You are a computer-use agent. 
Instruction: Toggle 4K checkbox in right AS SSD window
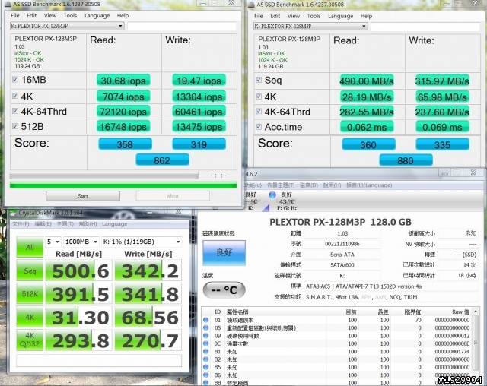pyautogui.click(x=259, y=96)
